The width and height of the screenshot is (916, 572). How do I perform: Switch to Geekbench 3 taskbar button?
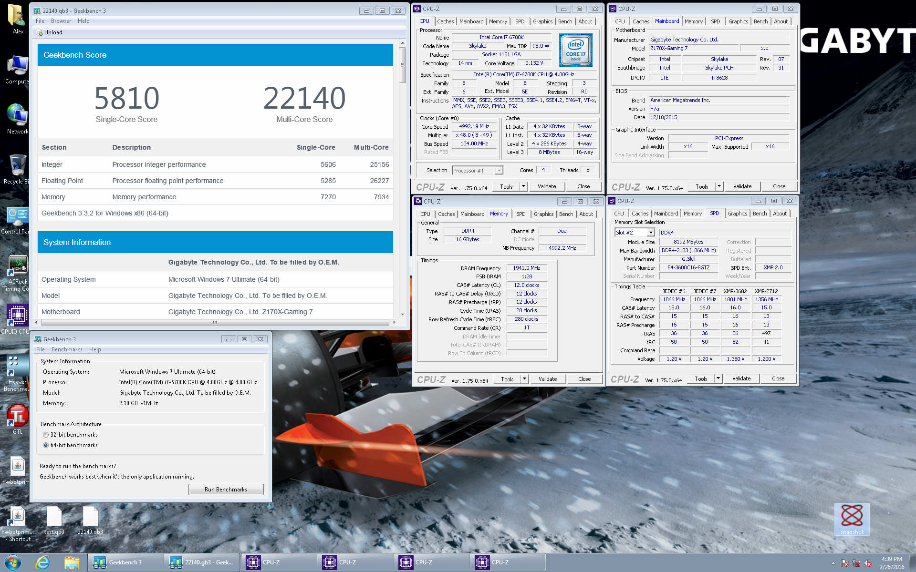(x=125, y=562)
